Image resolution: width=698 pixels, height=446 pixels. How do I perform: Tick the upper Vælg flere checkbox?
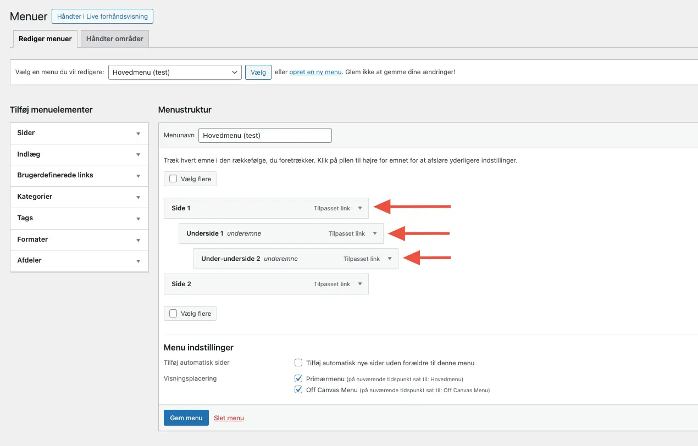pos(174,179)
